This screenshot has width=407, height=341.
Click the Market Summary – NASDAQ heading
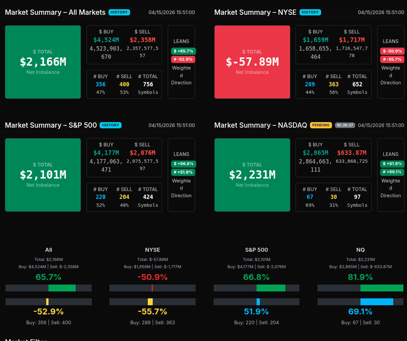tap(260, 125)
